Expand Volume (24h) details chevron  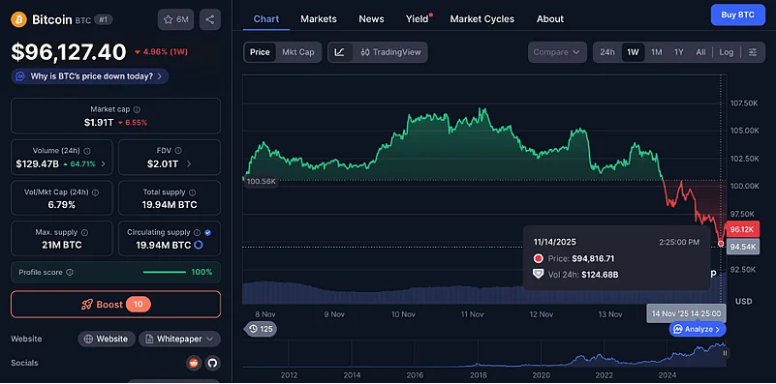pos(104,164)
